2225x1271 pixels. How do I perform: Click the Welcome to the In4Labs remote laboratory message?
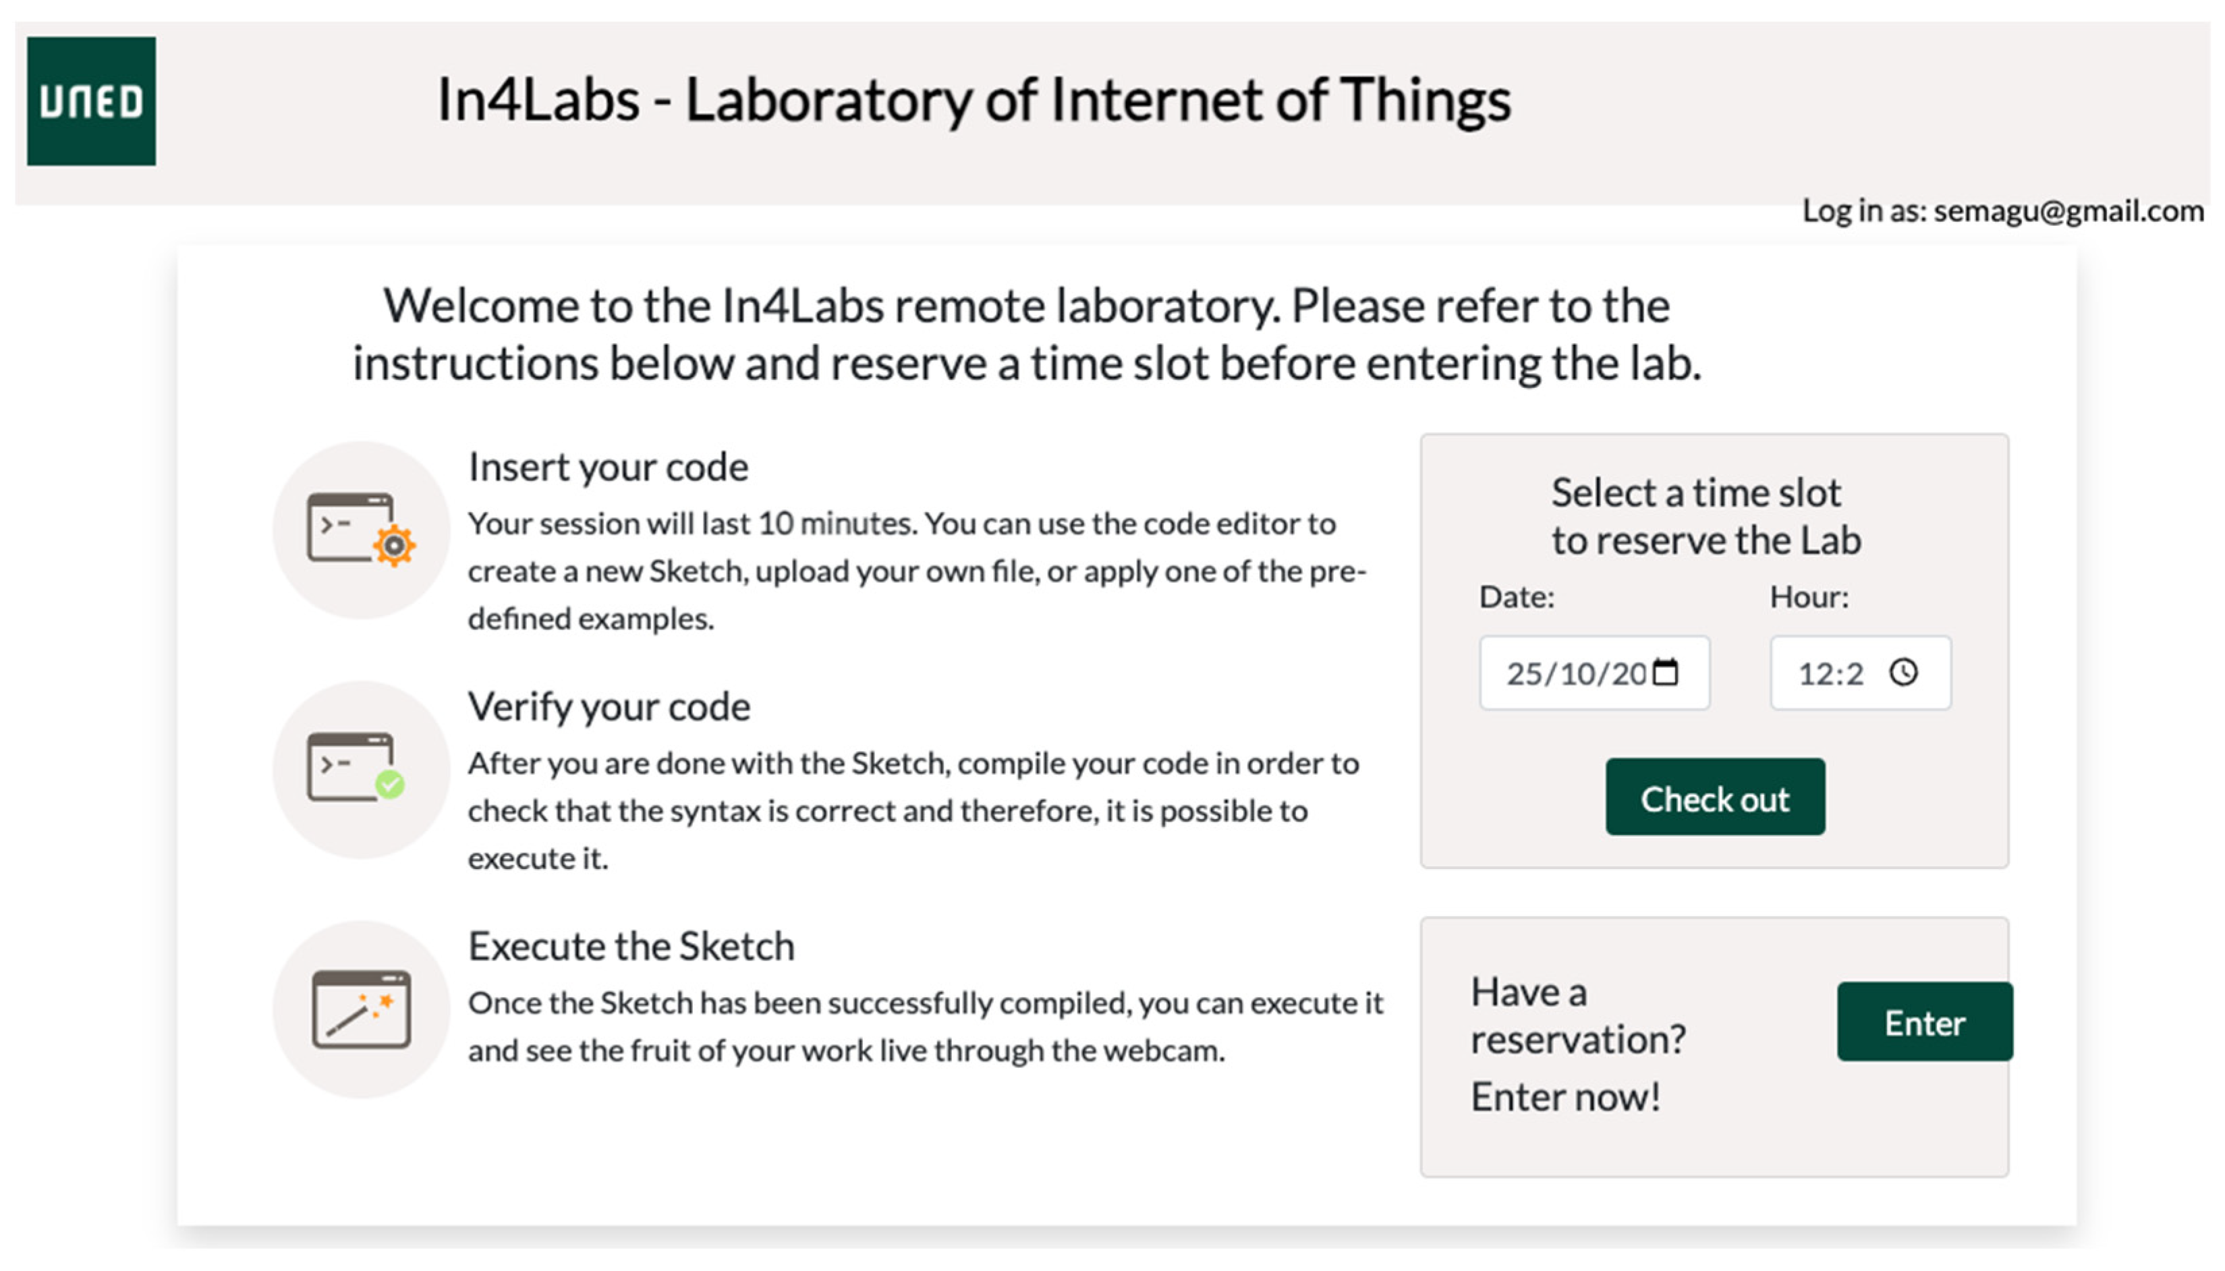[x=1027, y=335]
